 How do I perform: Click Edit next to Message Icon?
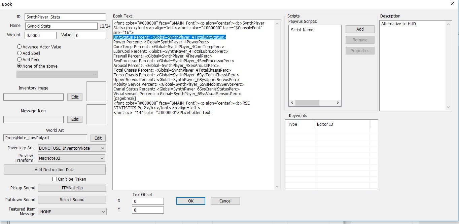click(75, 119)
